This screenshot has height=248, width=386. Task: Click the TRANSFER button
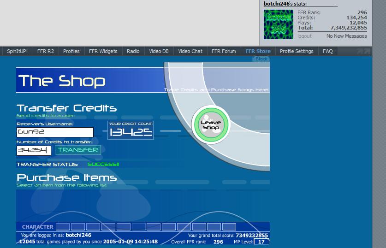coord(78,150)
